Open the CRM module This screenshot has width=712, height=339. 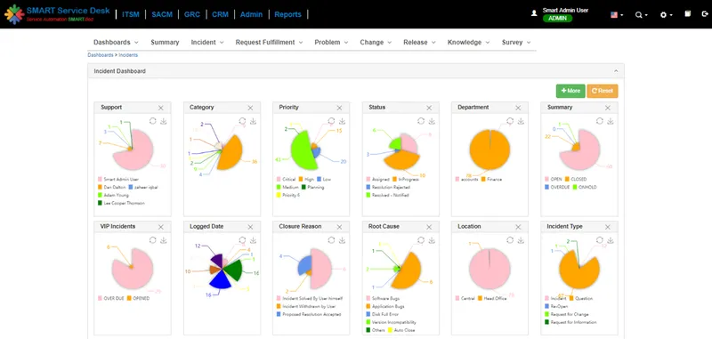[220, 14]
